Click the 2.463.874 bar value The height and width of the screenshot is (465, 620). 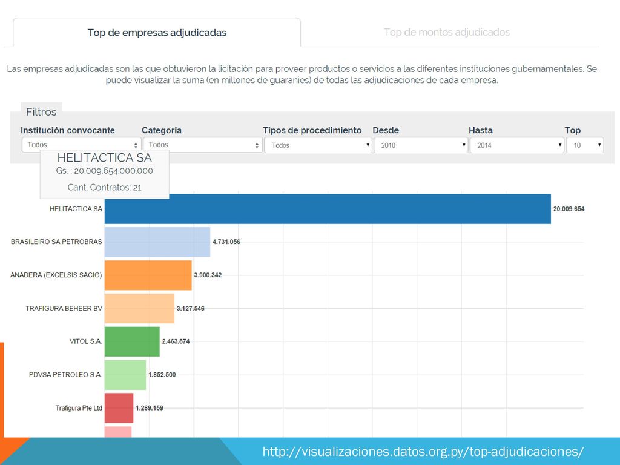[176, 341]
